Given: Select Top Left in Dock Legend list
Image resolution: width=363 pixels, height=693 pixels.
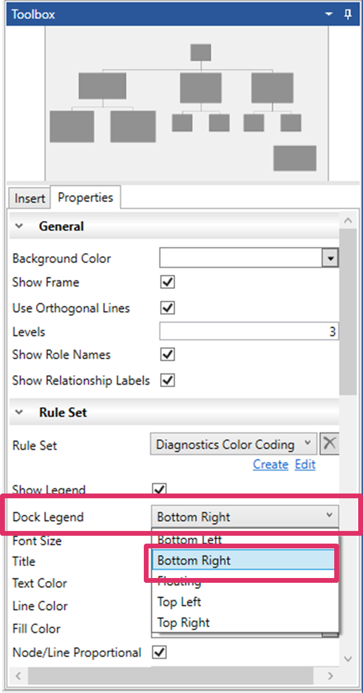Looking at the screenshot, I should (x=179, y=602).
